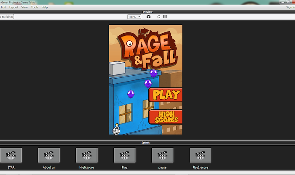Select the About us scene thumbnail

click(x=49, y=155)
